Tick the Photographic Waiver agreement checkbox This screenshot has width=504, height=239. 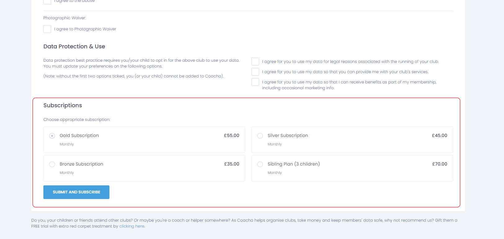pos(47,29)
